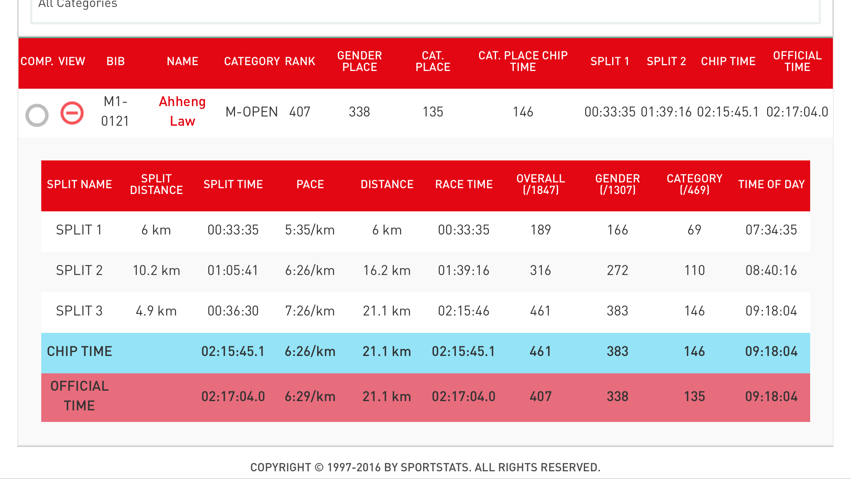This screenshot has height=479, width=851.
Task: Select the pink OFFICIAL TIME row
Action: click(x=425, y=397)
